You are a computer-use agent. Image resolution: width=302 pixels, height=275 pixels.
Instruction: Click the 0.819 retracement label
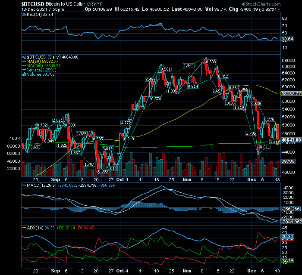[107, 148]
